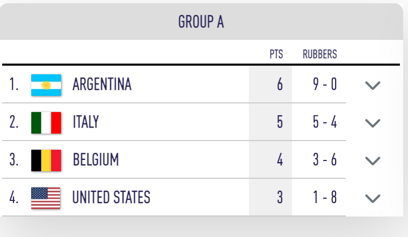Viewport: 408px width, 237px height.
Task: Click the United States flag icon
Action: 45,198
